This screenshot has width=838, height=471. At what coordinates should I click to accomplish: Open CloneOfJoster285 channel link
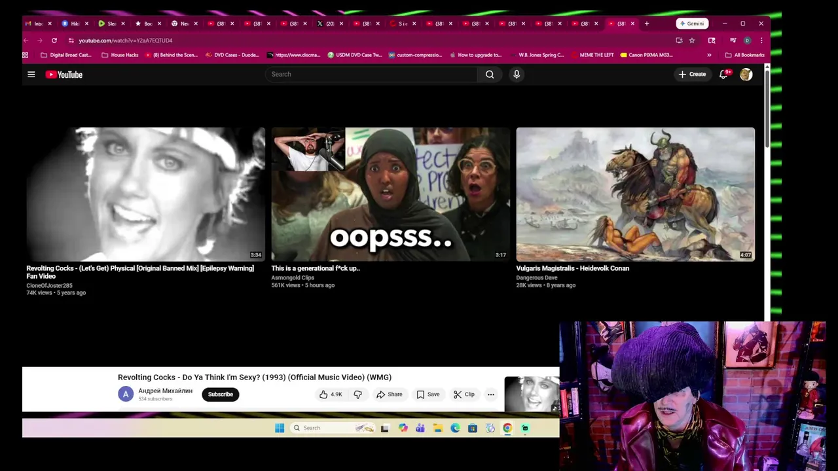pos(49,286)
